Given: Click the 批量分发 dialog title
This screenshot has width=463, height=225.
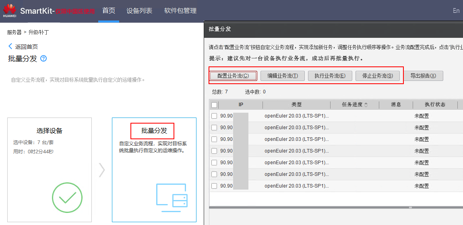Looking at the screenshot, I should pyautogui.click(x=220, y=29).
